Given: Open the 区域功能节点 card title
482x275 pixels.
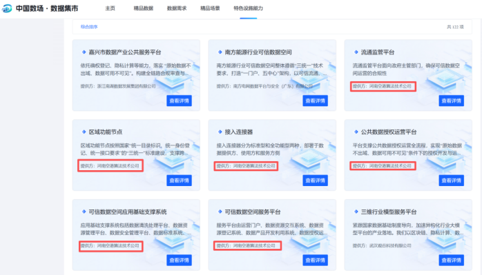Looking at the screenshot, I should (x=106, y=132).
